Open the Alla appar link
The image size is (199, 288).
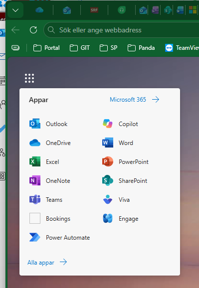pos(47,262)
